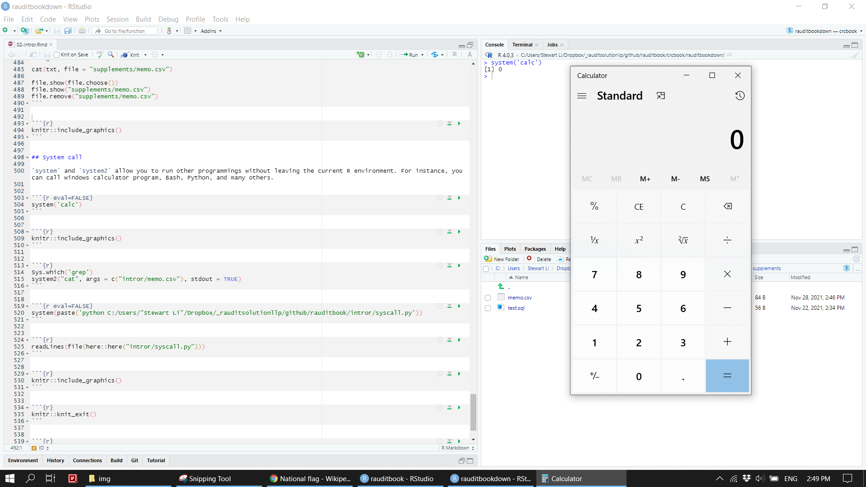Click the memory recall MR button
Screen dimensions: 866x487
pos(616,179)
